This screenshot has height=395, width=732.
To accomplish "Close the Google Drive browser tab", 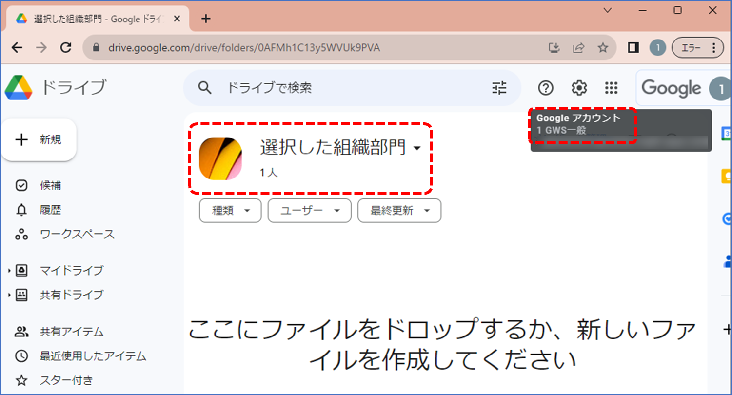I will tap(177, 19).
